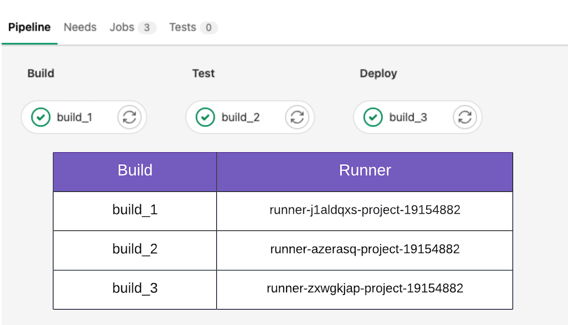Click the Runner column header in the table
Viewport: 572px width, 325px height.
pyautogui.click(x=365, y=170)
